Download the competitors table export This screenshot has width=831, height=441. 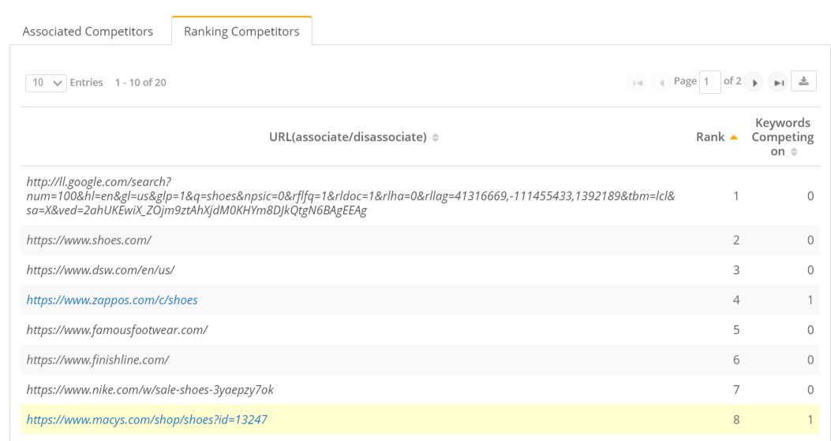[x=803, y=81]
